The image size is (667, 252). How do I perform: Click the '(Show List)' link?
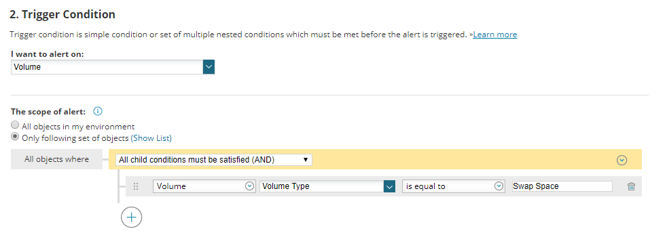[151, 138]
